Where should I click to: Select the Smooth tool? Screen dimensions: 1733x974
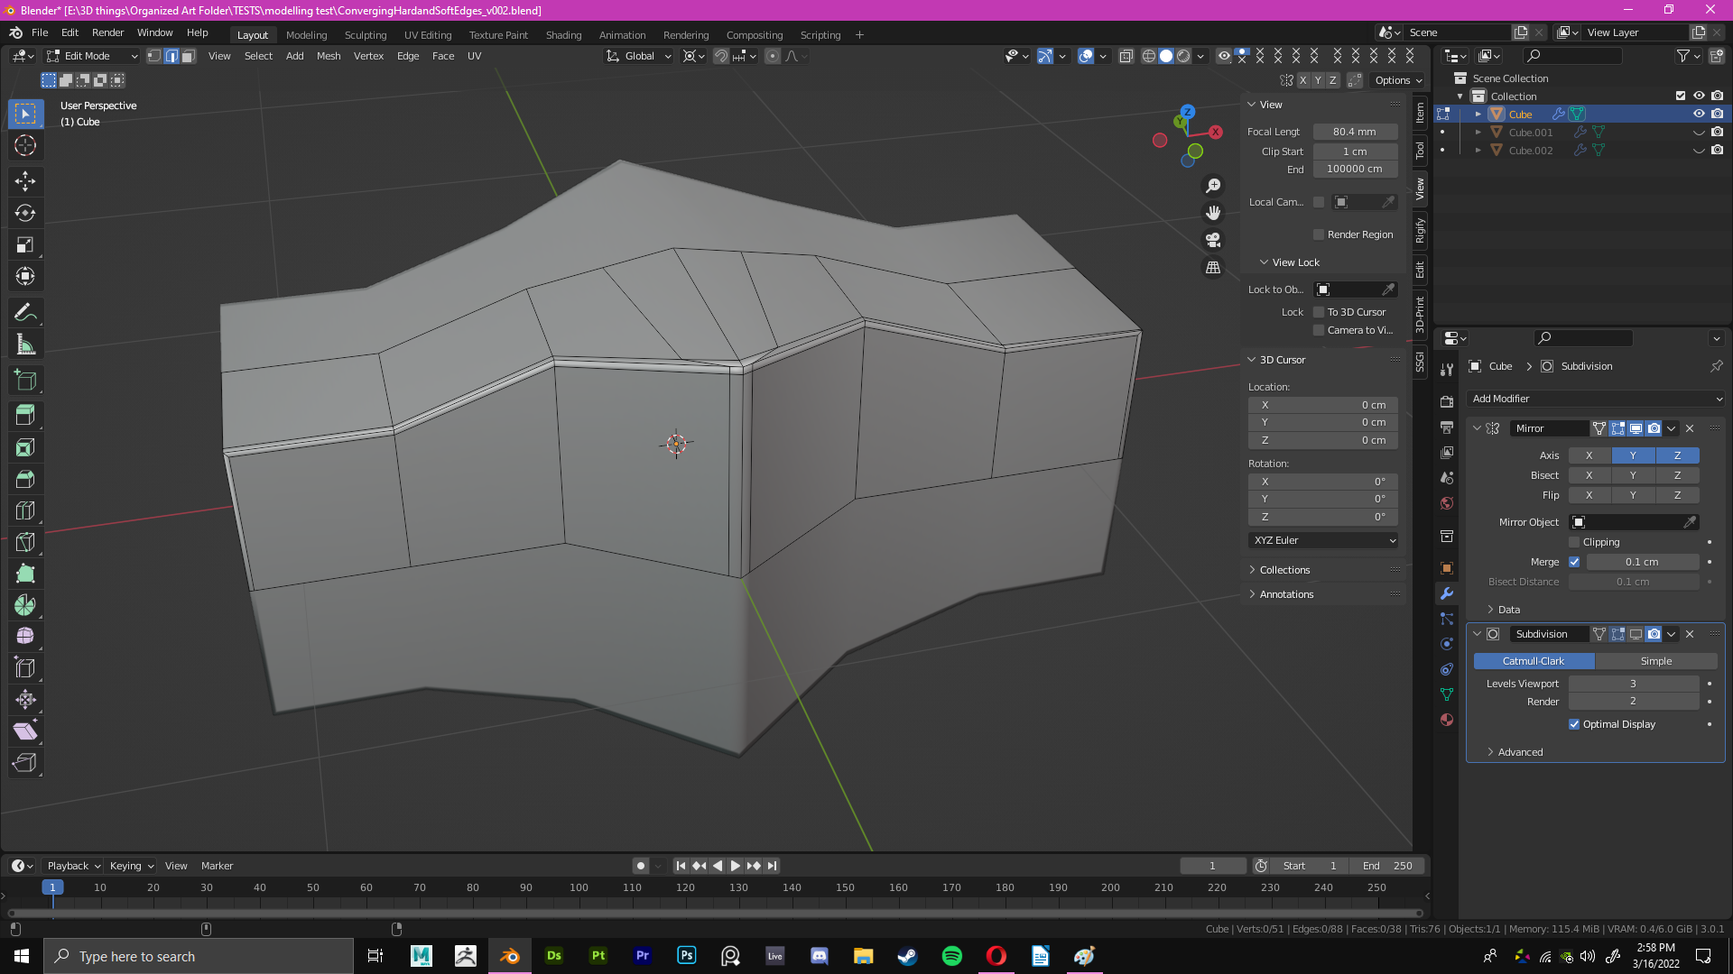pyautogui.click(x=25, y=637)
